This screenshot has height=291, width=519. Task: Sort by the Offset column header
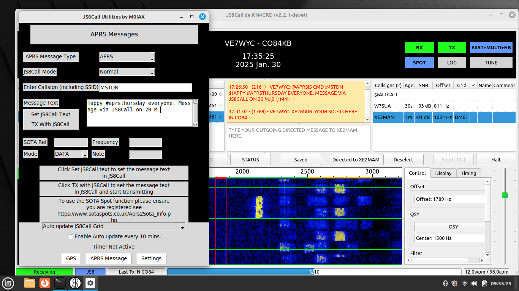click(443, 85)
